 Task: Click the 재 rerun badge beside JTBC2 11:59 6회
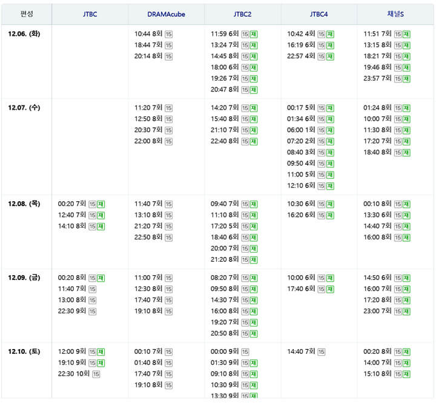tap(254, 34)
